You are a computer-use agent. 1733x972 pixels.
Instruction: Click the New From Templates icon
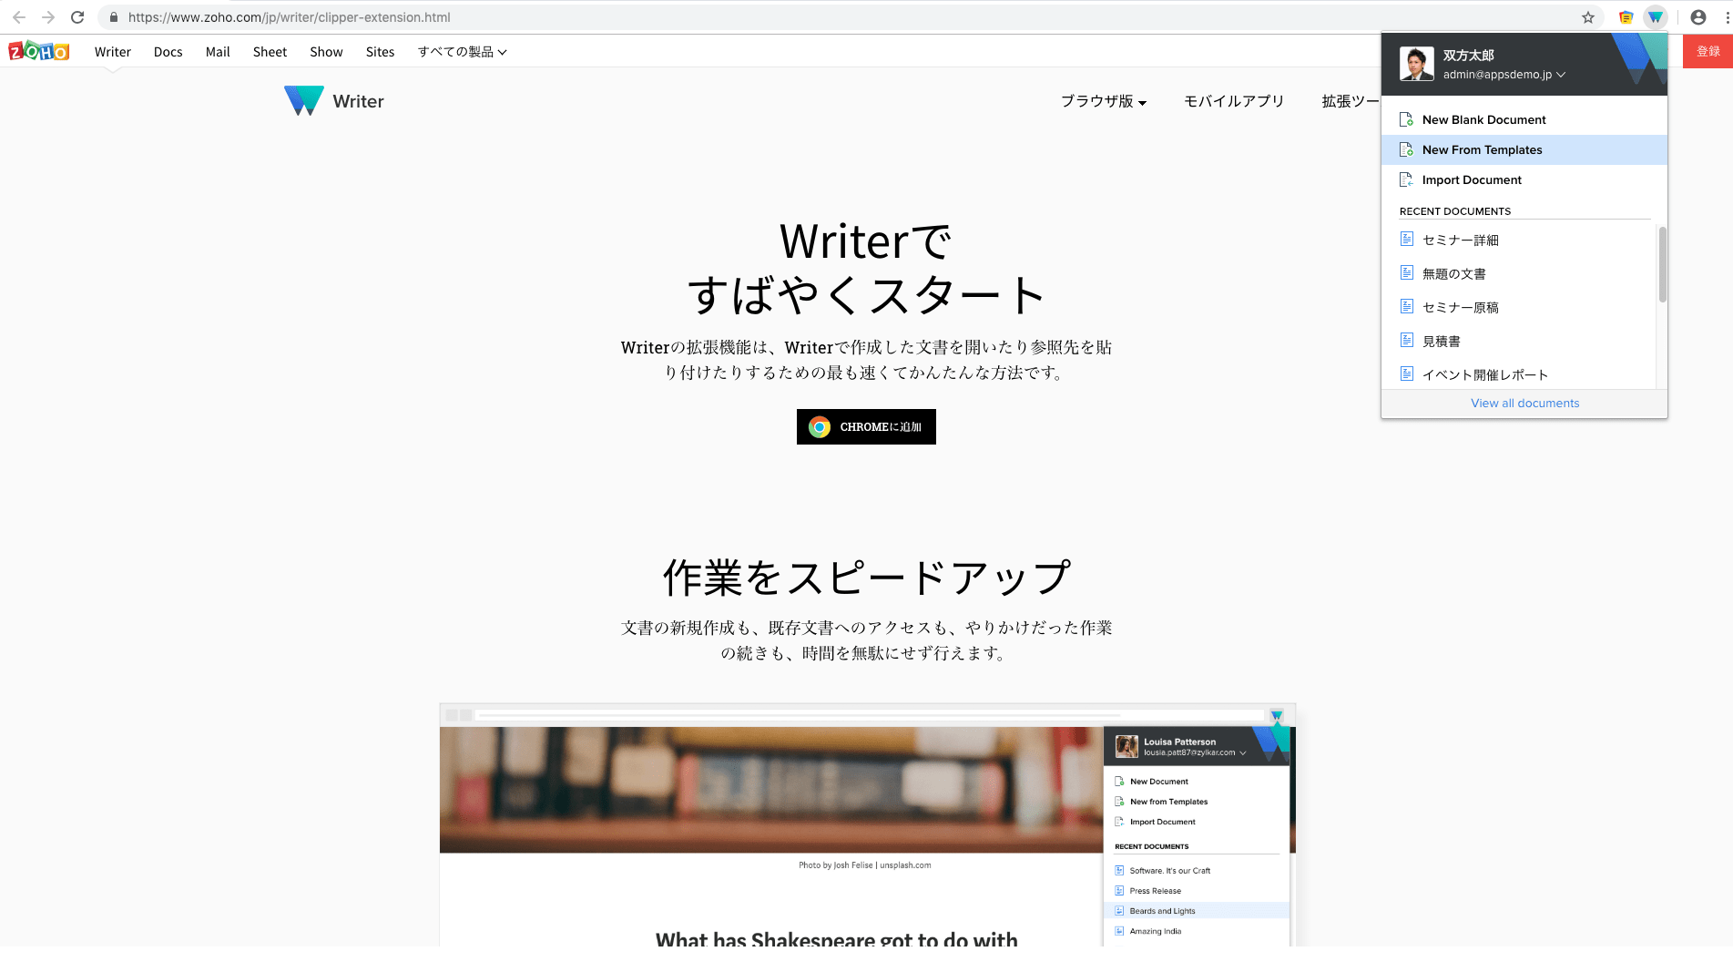(1406, 149)
